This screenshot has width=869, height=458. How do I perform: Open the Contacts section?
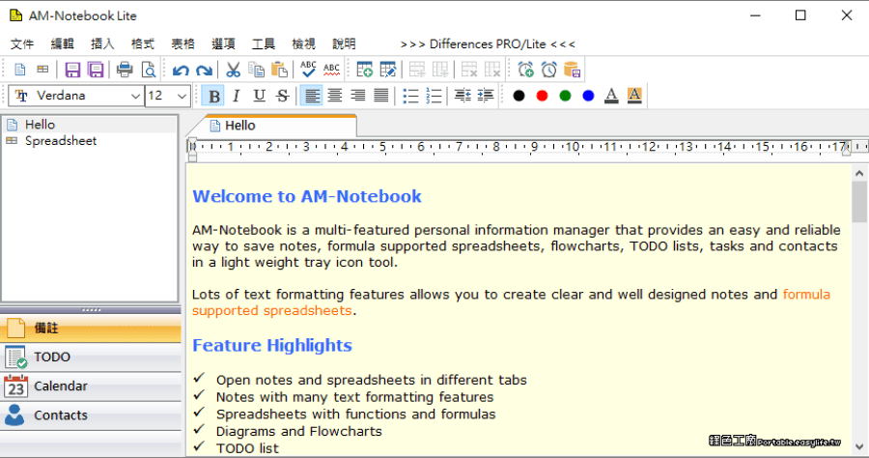click(91, 415)
